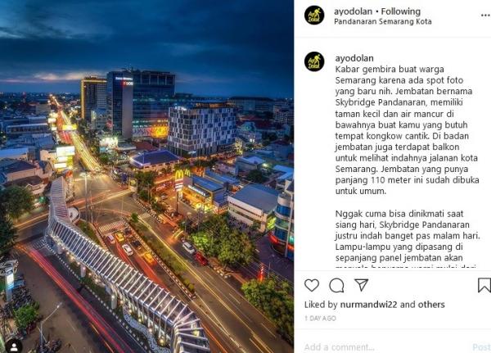Screen dimensions: 491x353
Task: Click the 1 DAY AGO timestamp
Action: pos(320,319)
